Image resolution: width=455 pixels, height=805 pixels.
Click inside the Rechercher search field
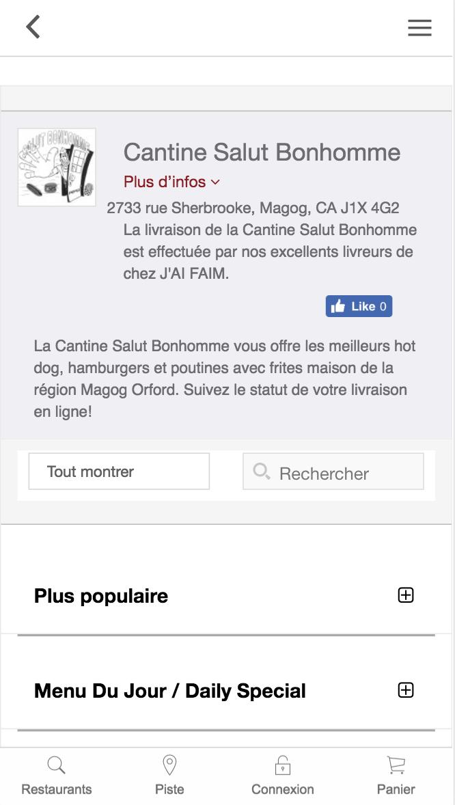click(x=335, y=474)
